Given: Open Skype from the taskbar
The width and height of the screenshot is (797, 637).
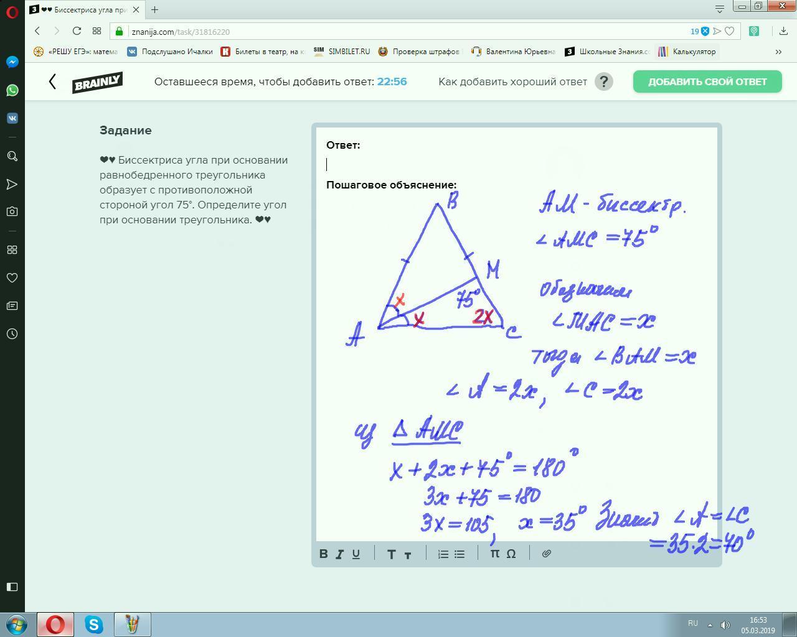Looking at the screenshot, I should (x=94, y=625).
